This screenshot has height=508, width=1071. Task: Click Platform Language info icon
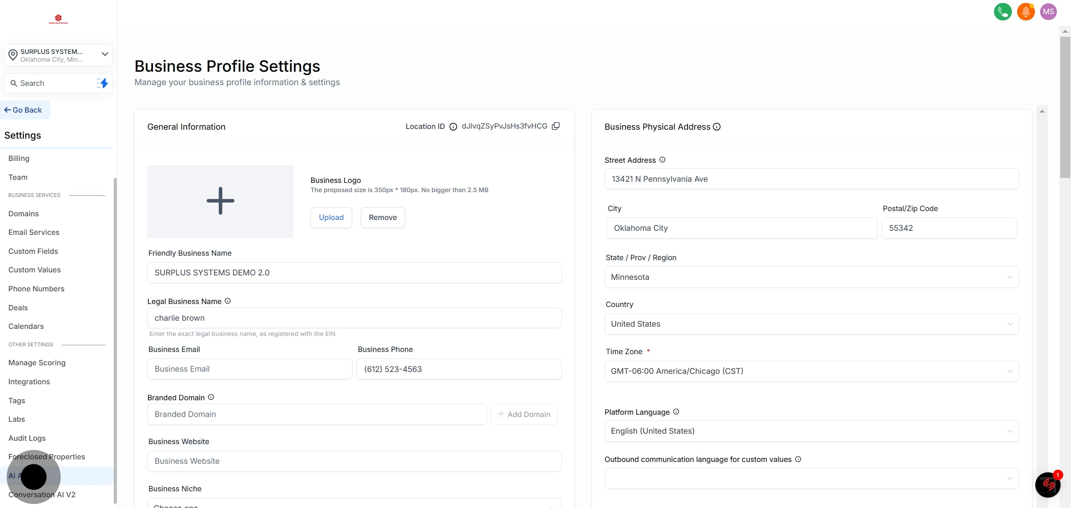click(x=676, y=412)
